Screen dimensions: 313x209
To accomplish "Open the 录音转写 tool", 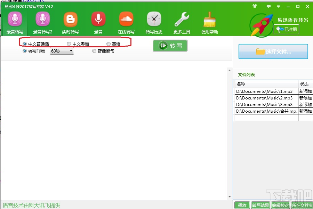I will (15, 23).
